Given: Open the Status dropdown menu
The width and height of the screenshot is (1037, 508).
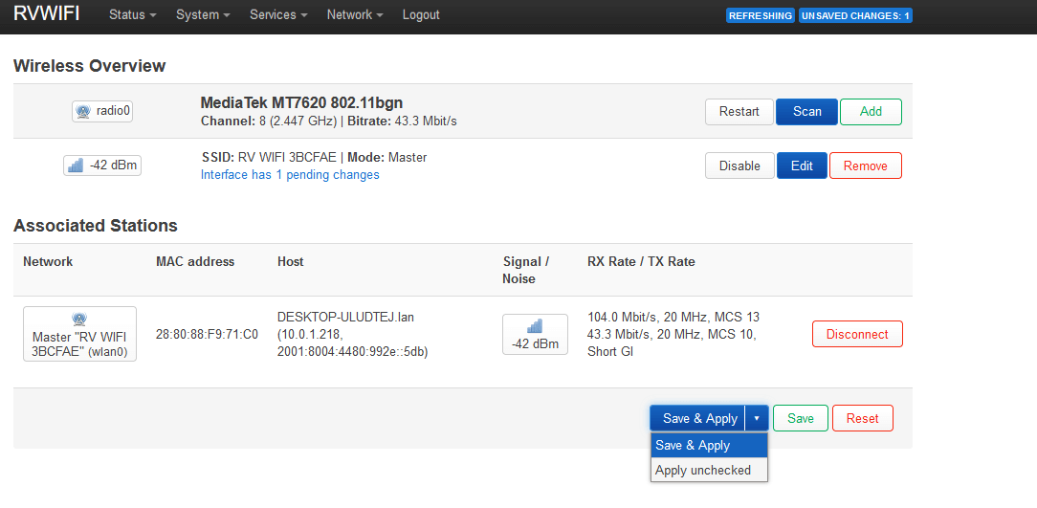Looking at the screenshot, I should click(x=132, y=15).
